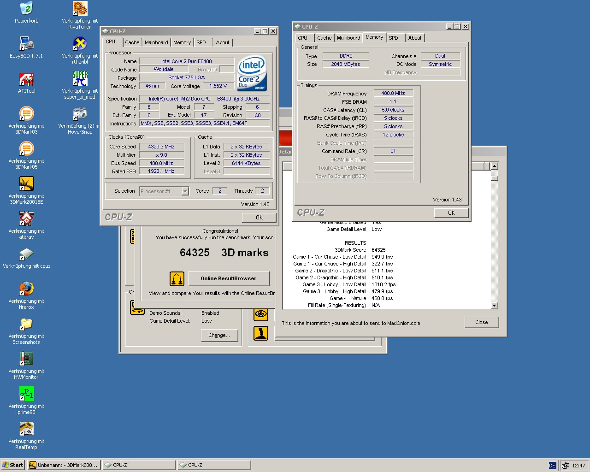Open the 3DMark05 shortcut icon
This screenshot has width=590, height=472.
26,148
